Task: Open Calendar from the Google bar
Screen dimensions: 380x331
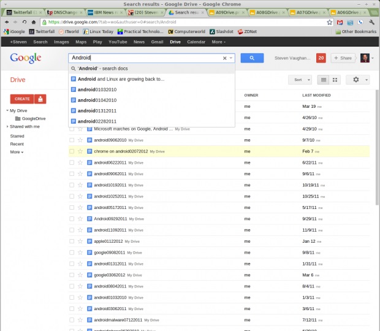Action: (x=196, y=42)
